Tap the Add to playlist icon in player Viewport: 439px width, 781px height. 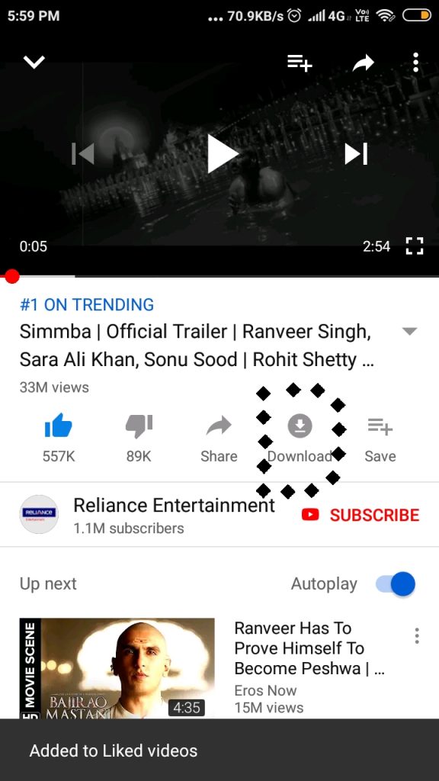pos(300,63)
